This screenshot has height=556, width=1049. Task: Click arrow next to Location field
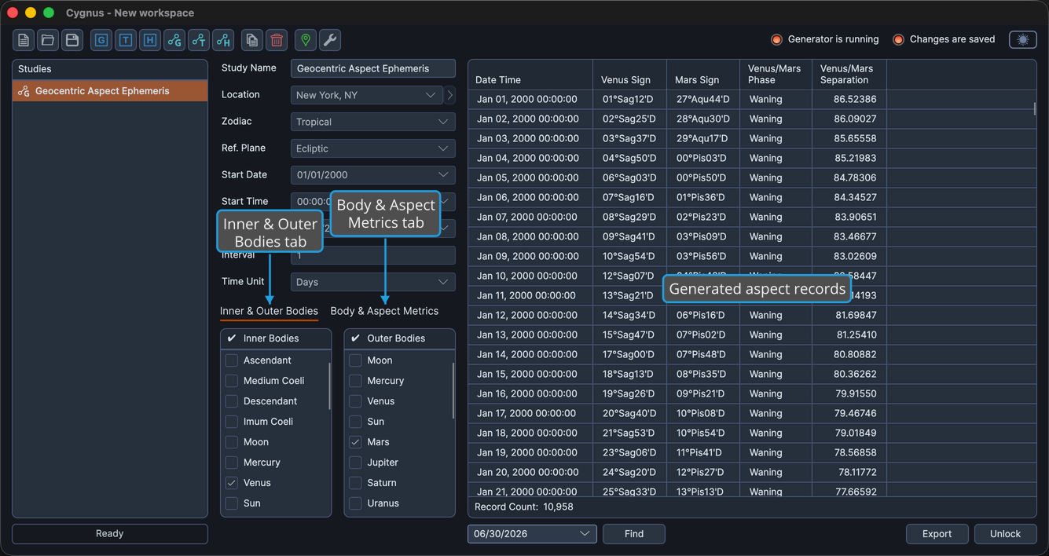pos(449,95)
